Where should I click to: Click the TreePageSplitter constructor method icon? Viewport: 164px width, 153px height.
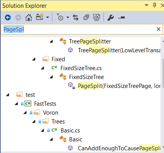coord(70,50)
